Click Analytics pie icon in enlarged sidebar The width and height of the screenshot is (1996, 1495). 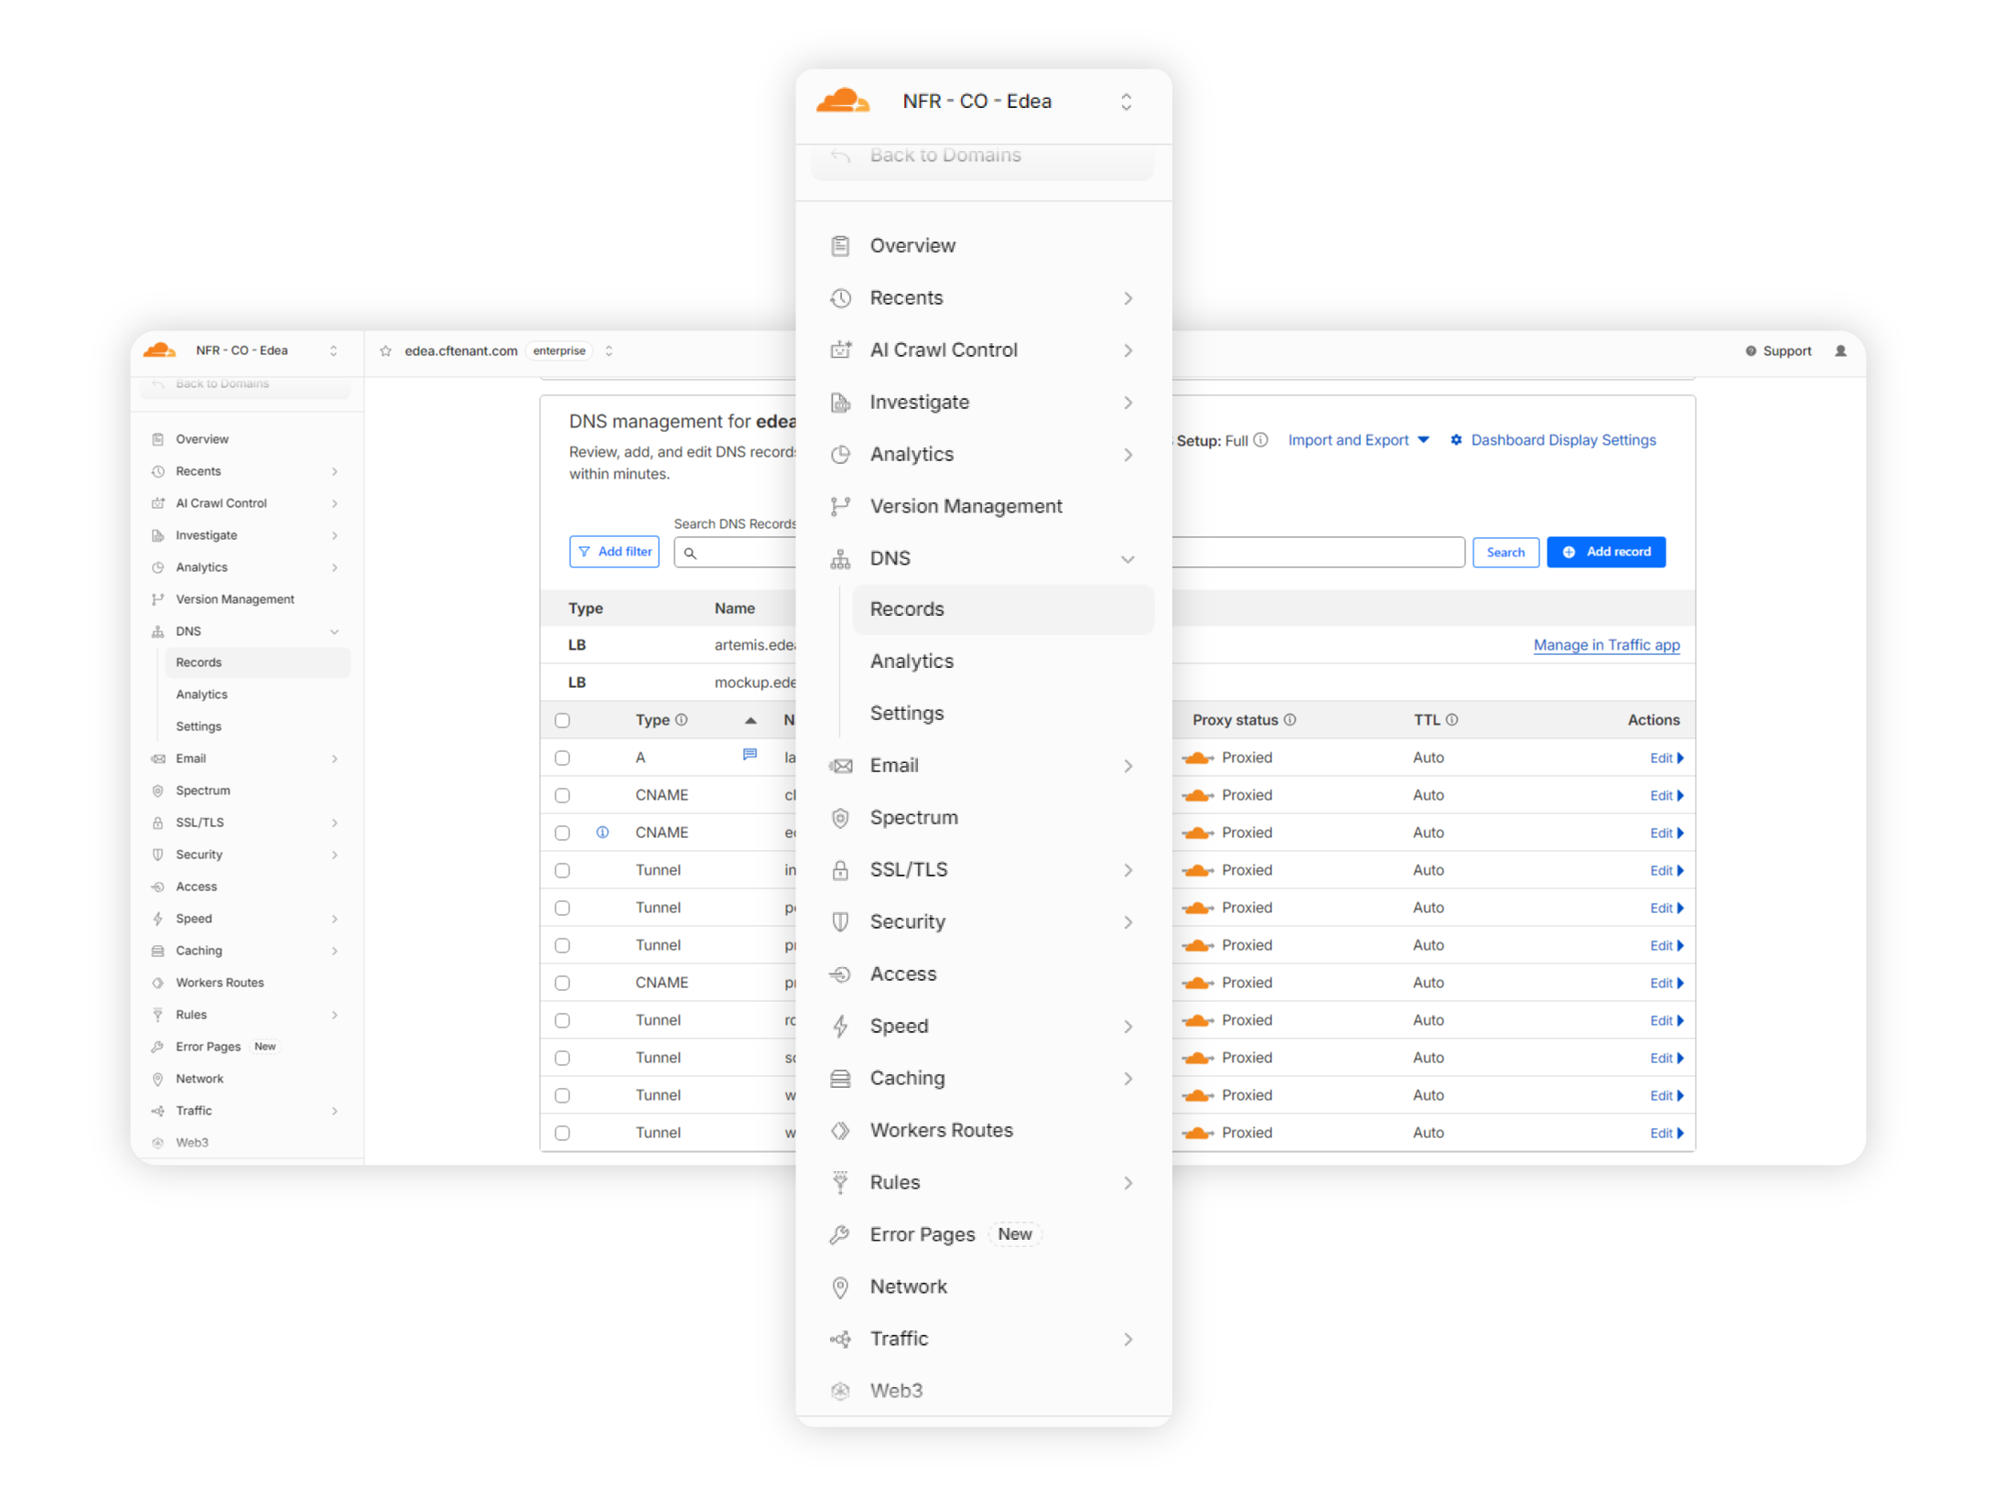[x=840, y=455]
